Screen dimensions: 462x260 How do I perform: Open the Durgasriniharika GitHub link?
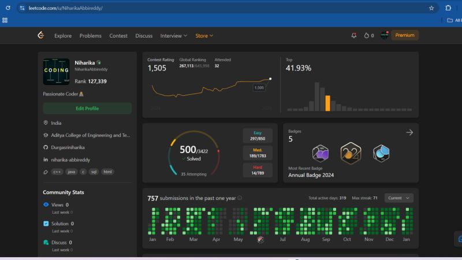68,147
